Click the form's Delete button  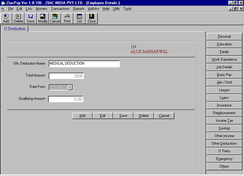click(x=144, y=116)
